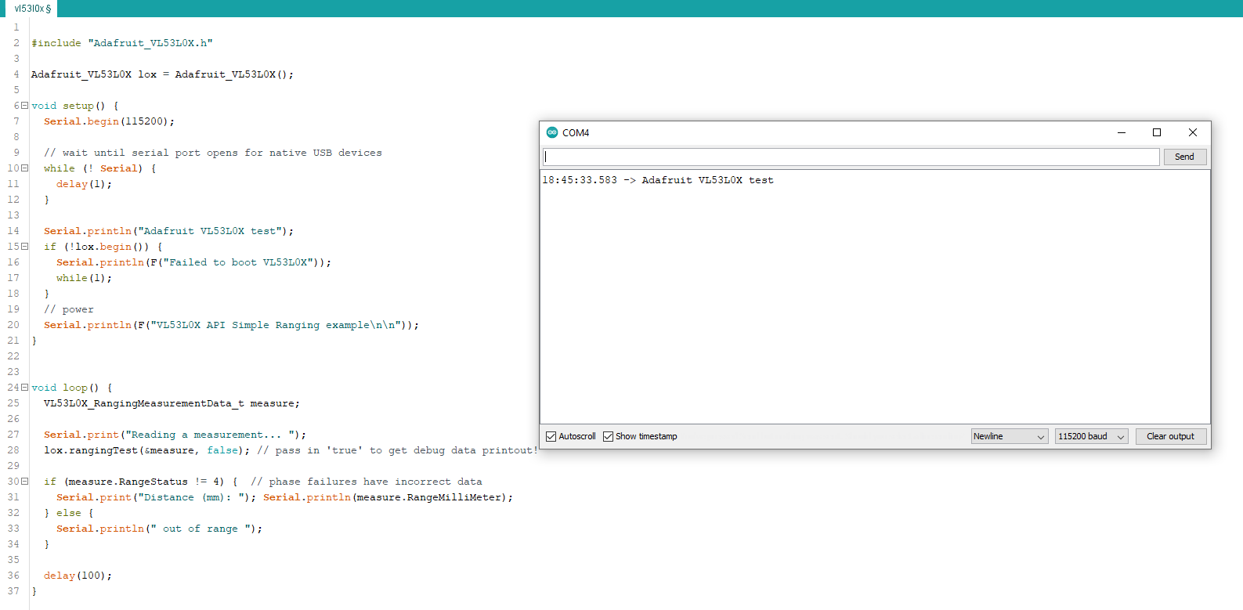
Task: Collapse the if measure.RangeStatus block fold marker
Action: pos(24,482)
